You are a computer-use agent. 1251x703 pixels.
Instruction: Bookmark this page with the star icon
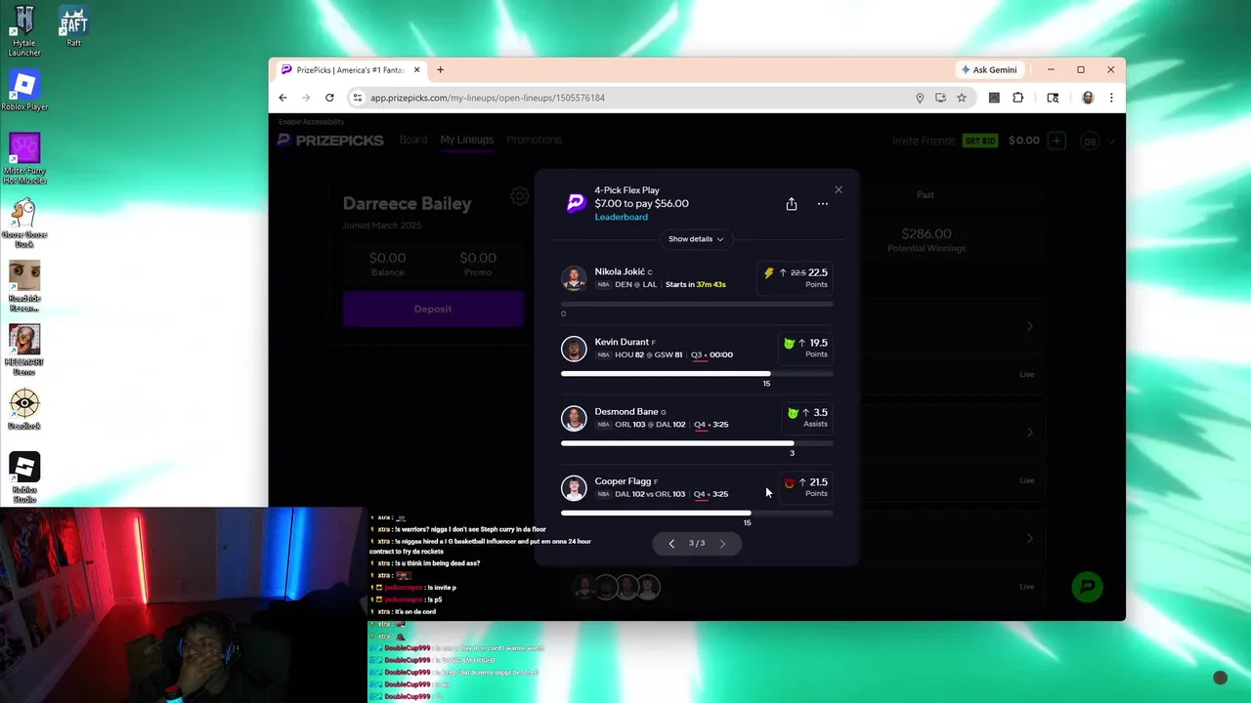click(962, 98)
